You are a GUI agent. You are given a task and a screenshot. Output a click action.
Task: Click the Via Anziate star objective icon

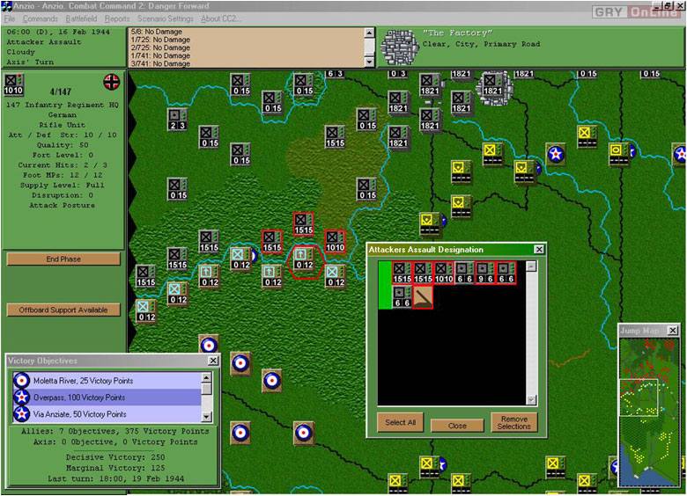(x=21, y=413)
